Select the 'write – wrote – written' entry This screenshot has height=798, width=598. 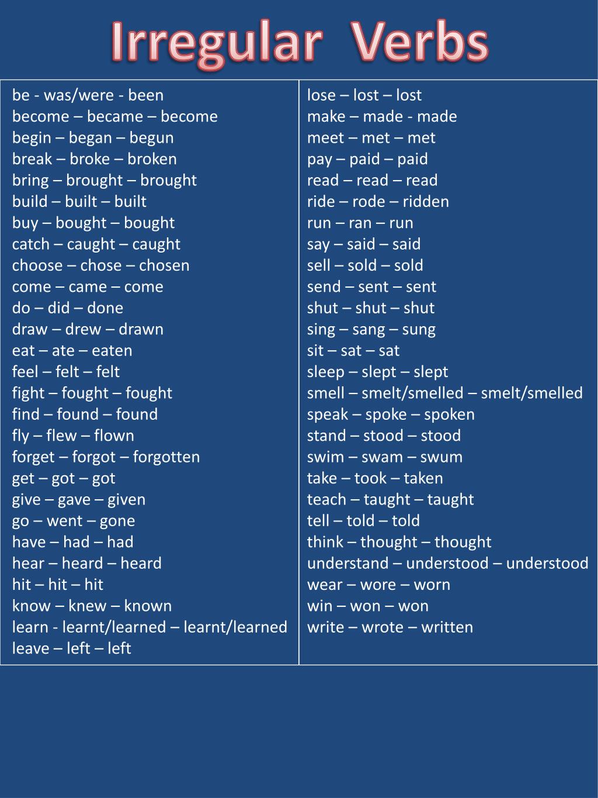click(390, 627)
